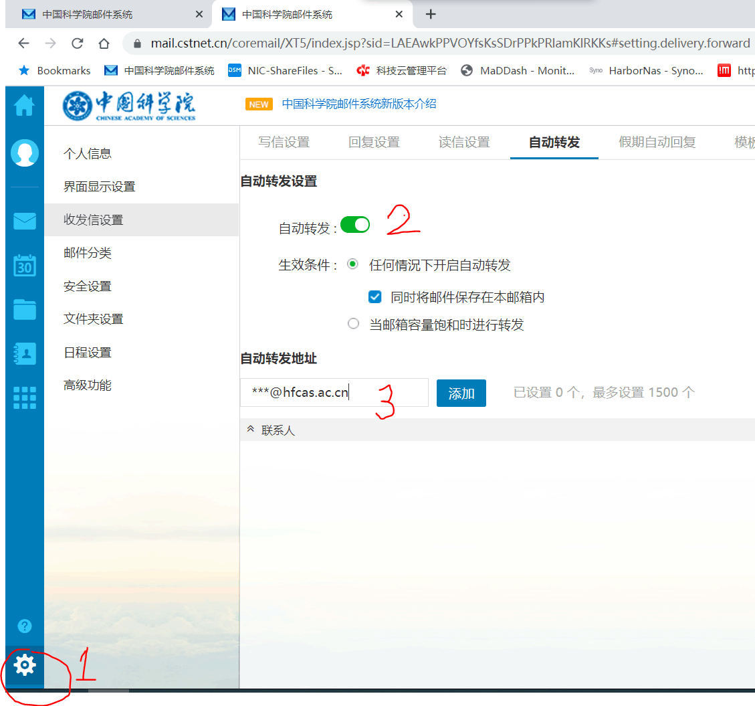Screen dimensions: 755x706
Task: Switch to the 写信设置 tab
Action: [x=284, y=142]
